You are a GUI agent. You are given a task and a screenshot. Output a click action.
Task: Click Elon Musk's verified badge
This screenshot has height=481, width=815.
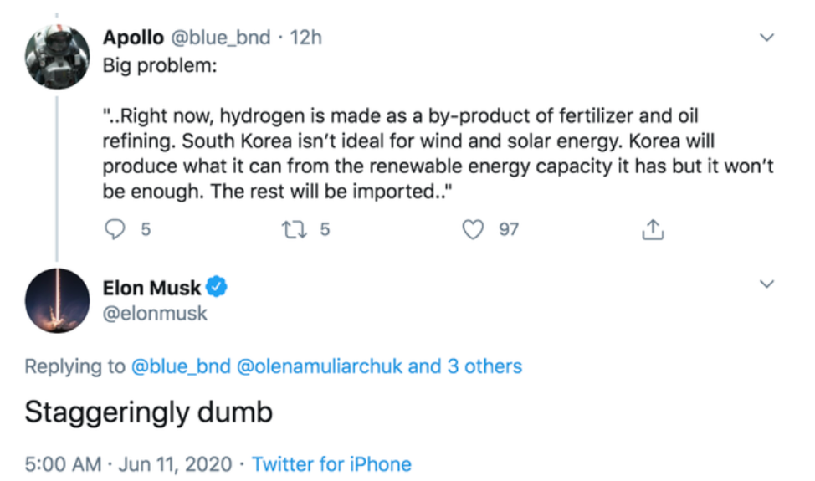[217, 288]
